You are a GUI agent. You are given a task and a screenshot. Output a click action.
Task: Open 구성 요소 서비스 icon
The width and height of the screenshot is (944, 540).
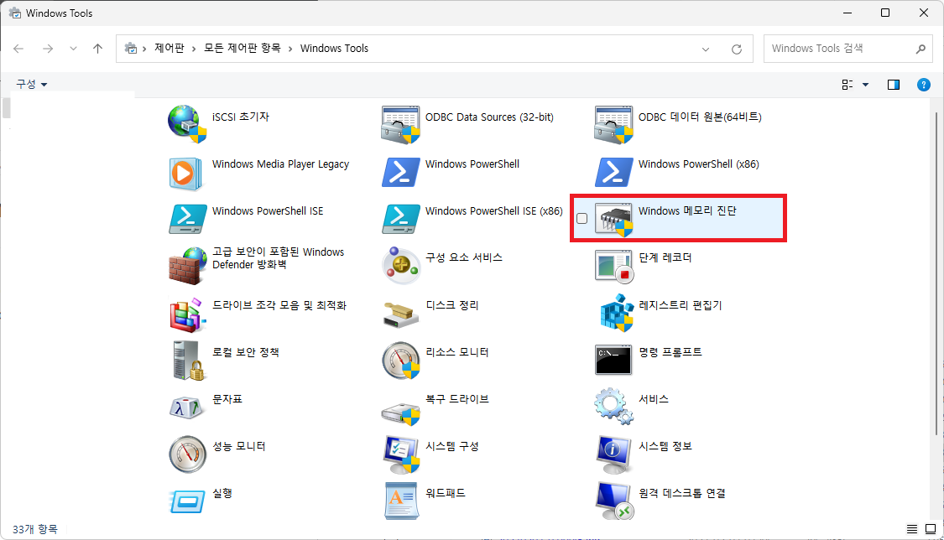pos(400,265)
